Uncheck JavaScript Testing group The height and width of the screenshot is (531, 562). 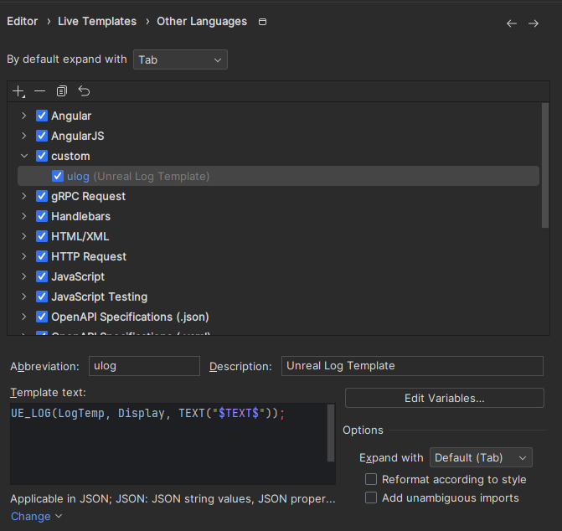(42, 296)
